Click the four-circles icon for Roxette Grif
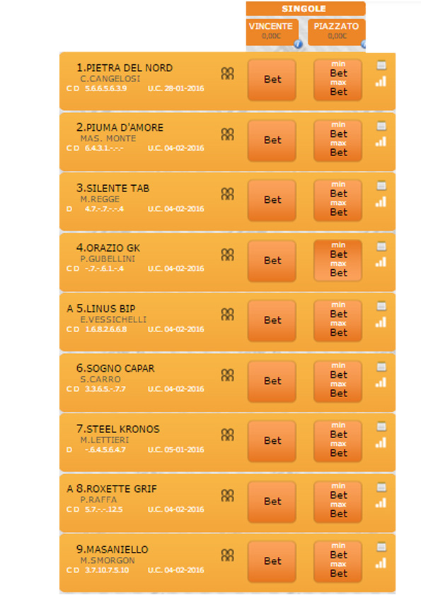This screenshot has height=595, width=421. [227, 495]
